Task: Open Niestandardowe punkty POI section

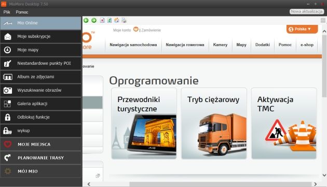Action: [x=40, y=63]
